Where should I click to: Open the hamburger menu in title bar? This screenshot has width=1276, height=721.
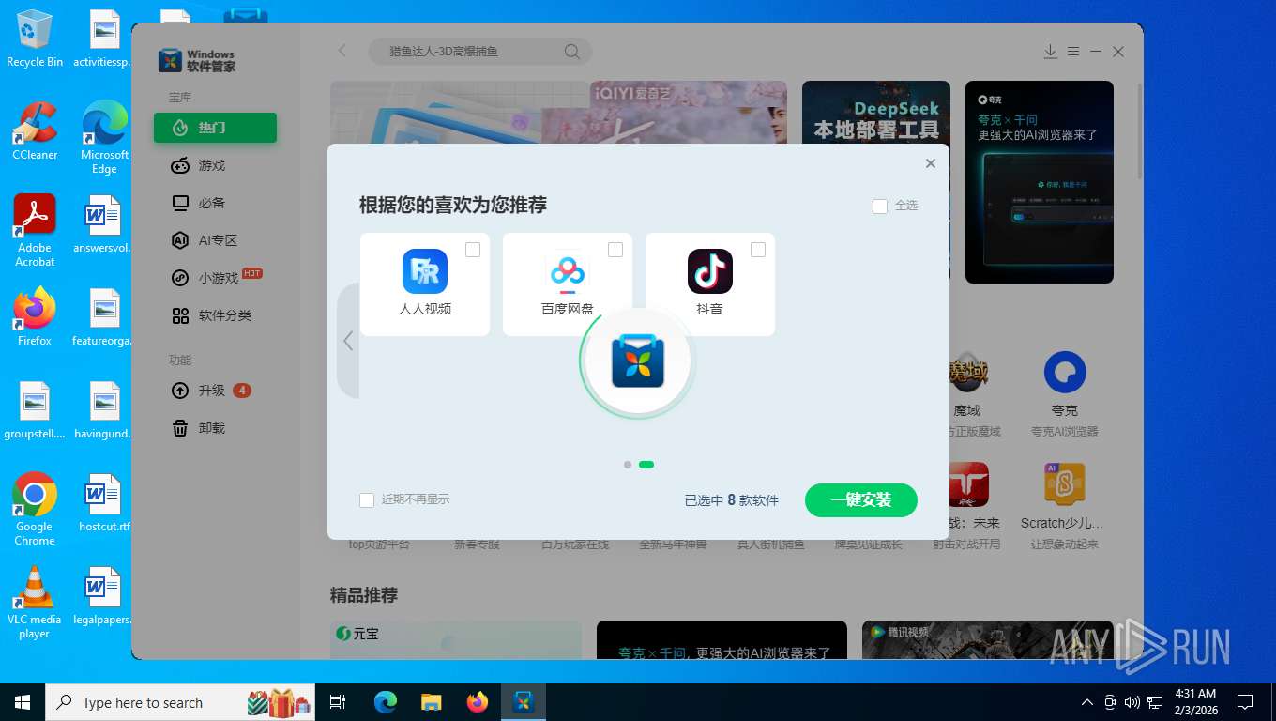click(1073, 52)
